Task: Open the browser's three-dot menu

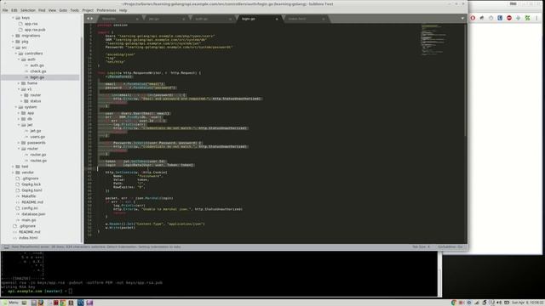Action: pyautogui.click(x=536, y=18)
